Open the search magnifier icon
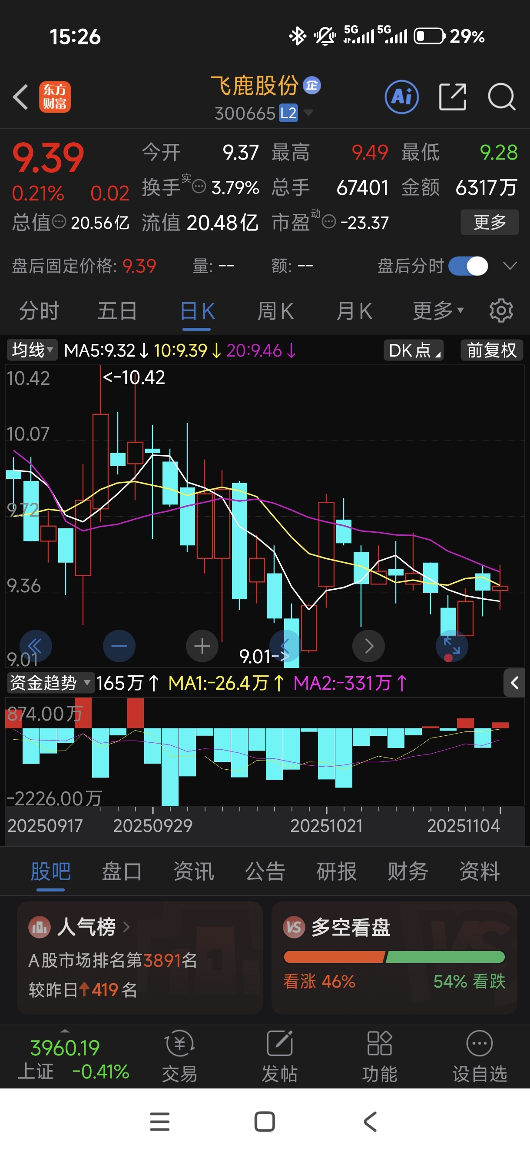This screenshot has width=530, height=1155. pos(501,97)
